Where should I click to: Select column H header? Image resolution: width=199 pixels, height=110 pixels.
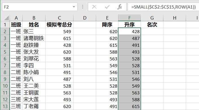175,18
